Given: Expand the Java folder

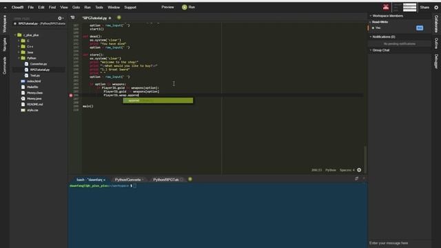Looking at the screenshot, I should (x=19, y=52).
